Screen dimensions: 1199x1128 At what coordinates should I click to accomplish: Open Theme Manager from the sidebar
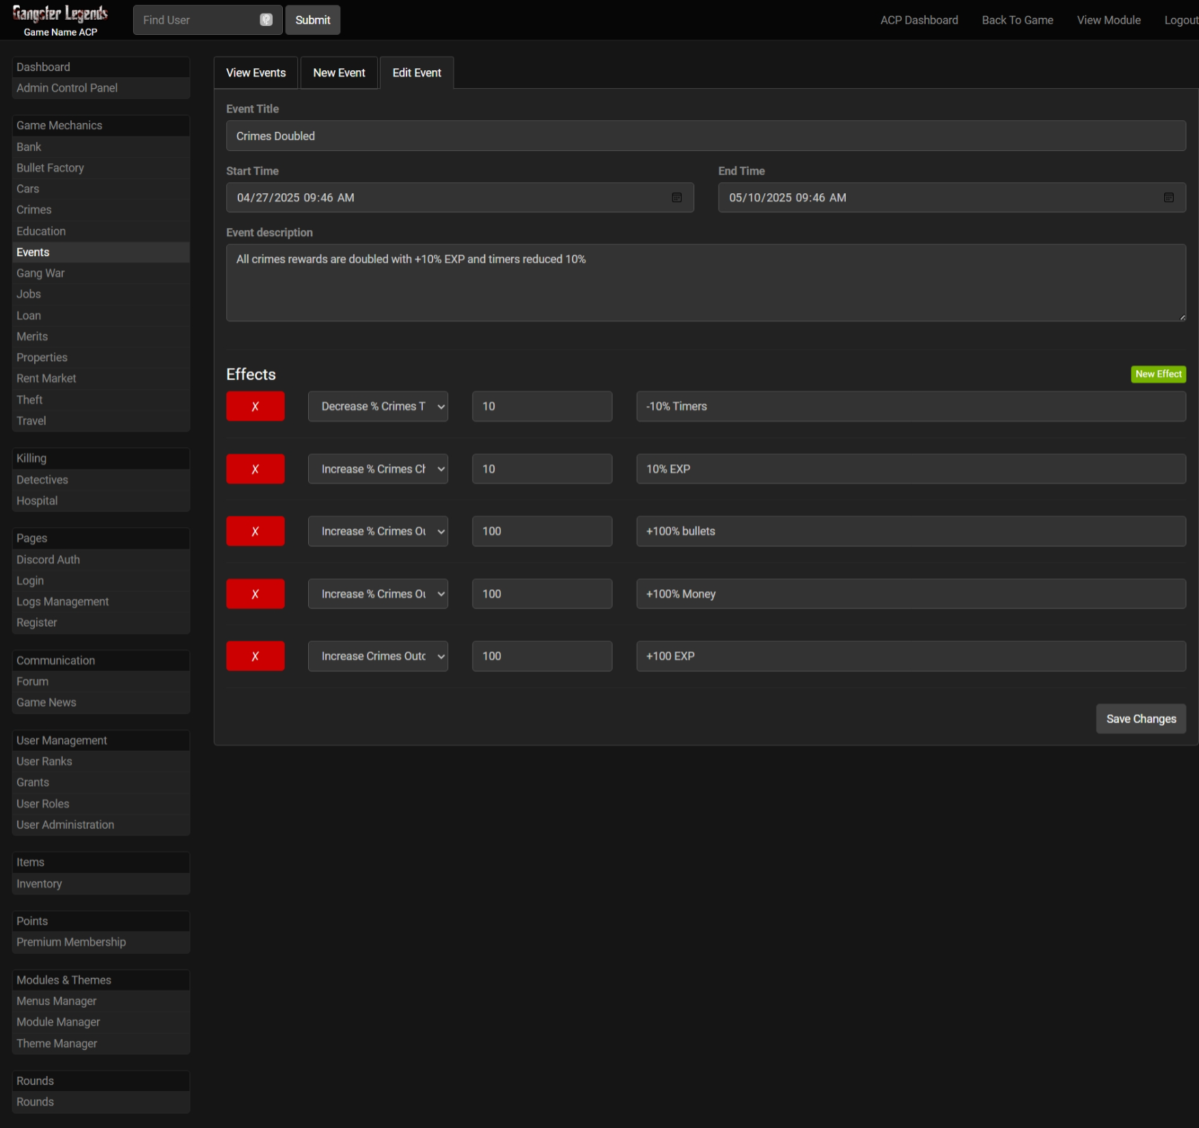point(57,1043)
